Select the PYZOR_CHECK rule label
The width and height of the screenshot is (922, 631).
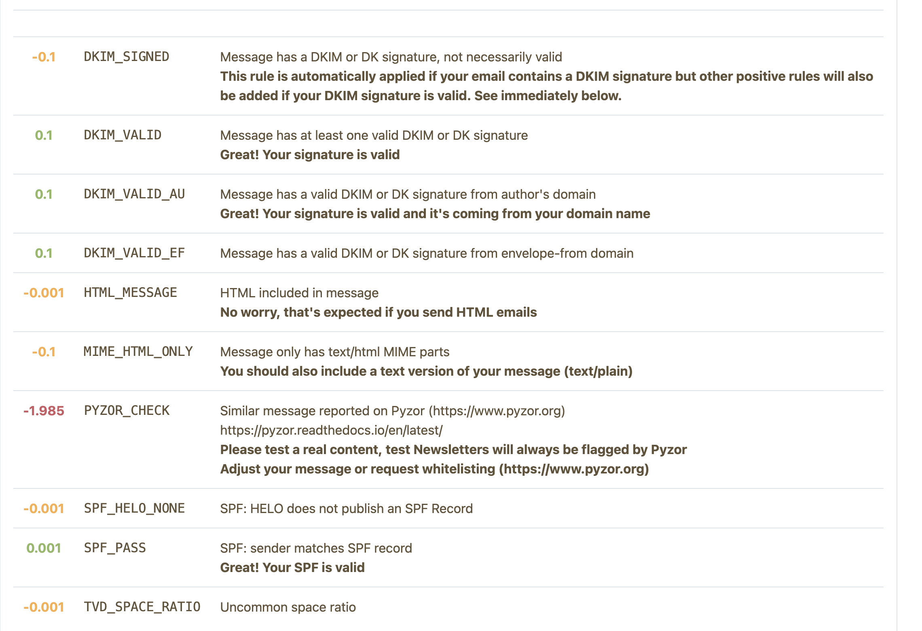click(127, 411)
